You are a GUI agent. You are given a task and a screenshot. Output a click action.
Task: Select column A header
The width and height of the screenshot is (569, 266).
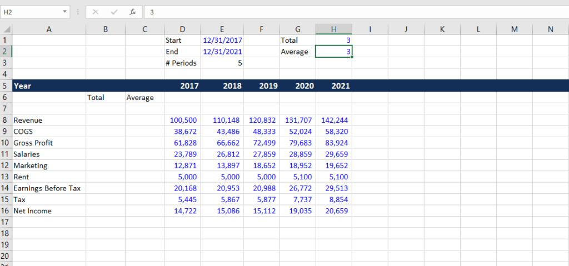pyautogui.click(x=49, y=29)
